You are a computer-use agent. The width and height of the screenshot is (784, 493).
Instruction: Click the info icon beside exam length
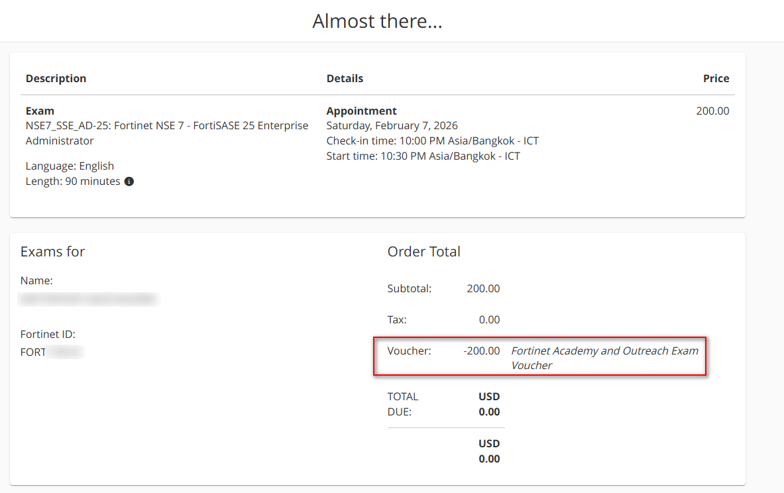[129, 182]
